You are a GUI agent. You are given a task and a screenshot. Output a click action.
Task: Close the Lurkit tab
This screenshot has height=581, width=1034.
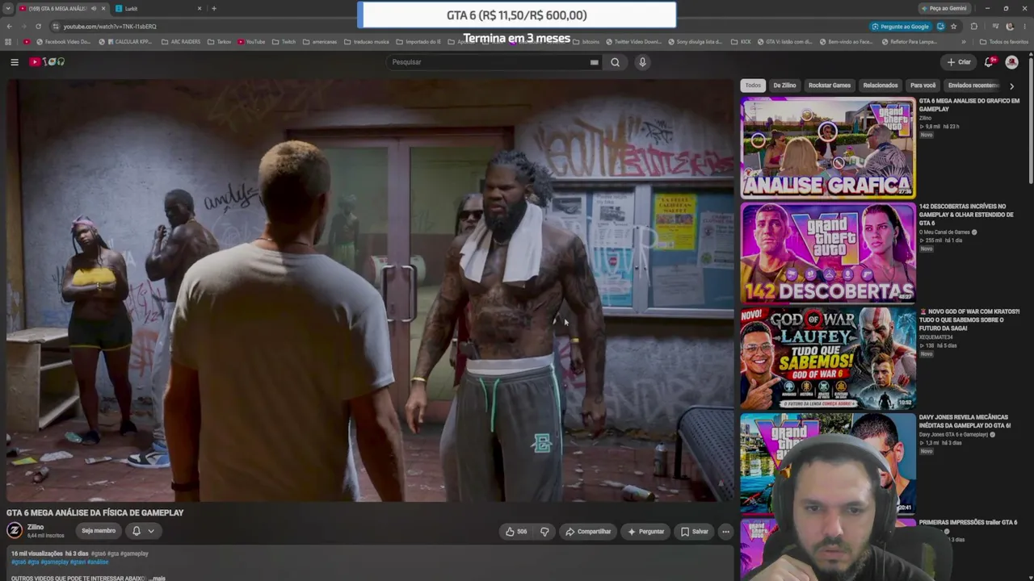coord(200,9)
